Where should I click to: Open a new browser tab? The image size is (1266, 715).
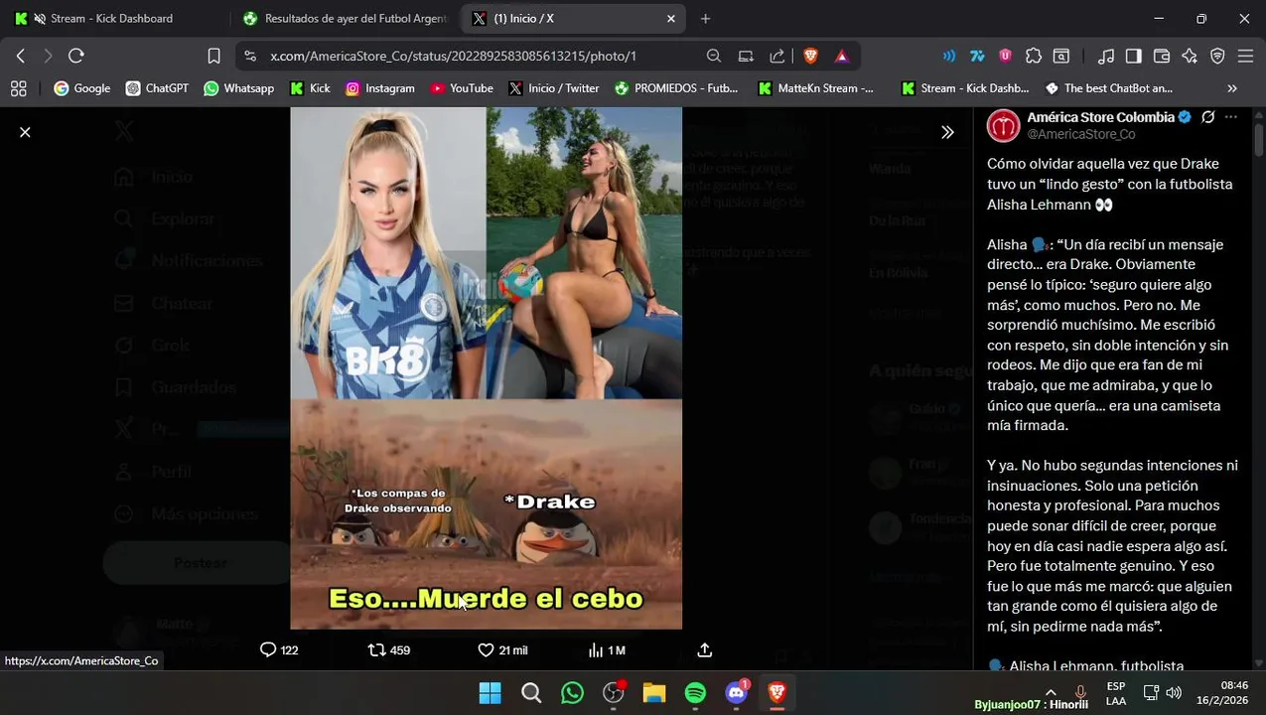pyautogui.click(x=705, y=18)
